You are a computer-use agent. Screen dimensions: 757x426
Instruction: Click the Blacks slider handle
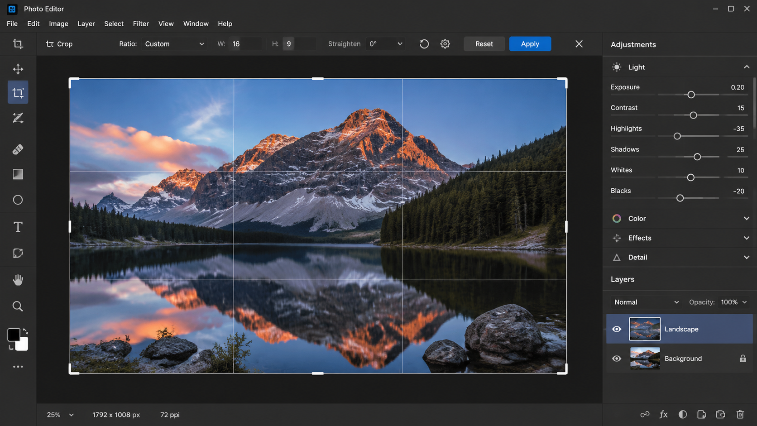tap(680, 198)
